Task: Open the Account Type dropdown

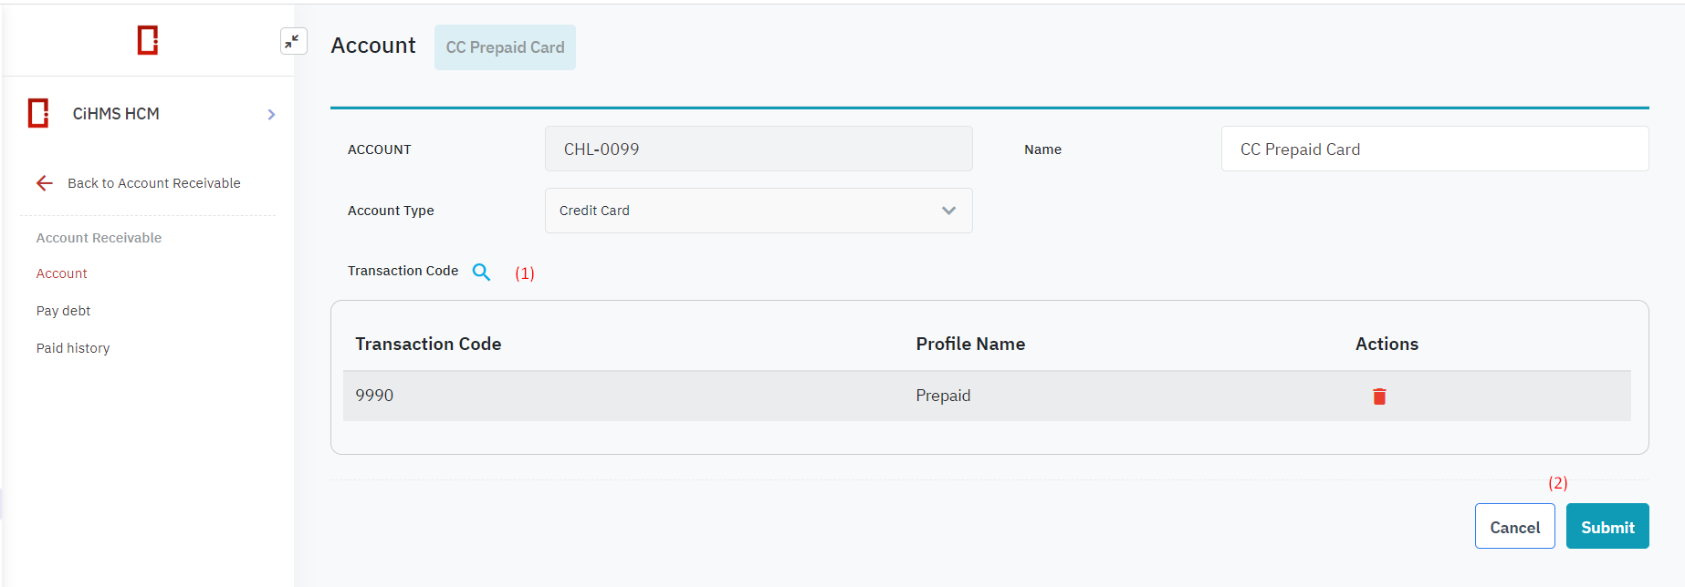Action: pos(758,211)
